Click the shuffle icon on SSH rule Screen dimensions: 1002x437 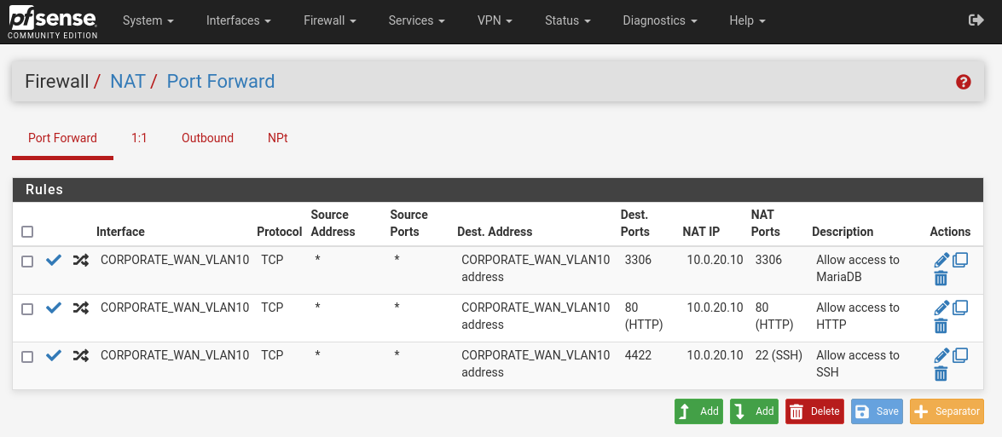[80, 356]
